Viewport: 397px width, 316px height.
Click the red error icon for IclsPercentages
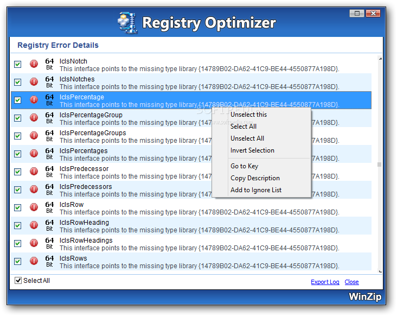(34, 154)
